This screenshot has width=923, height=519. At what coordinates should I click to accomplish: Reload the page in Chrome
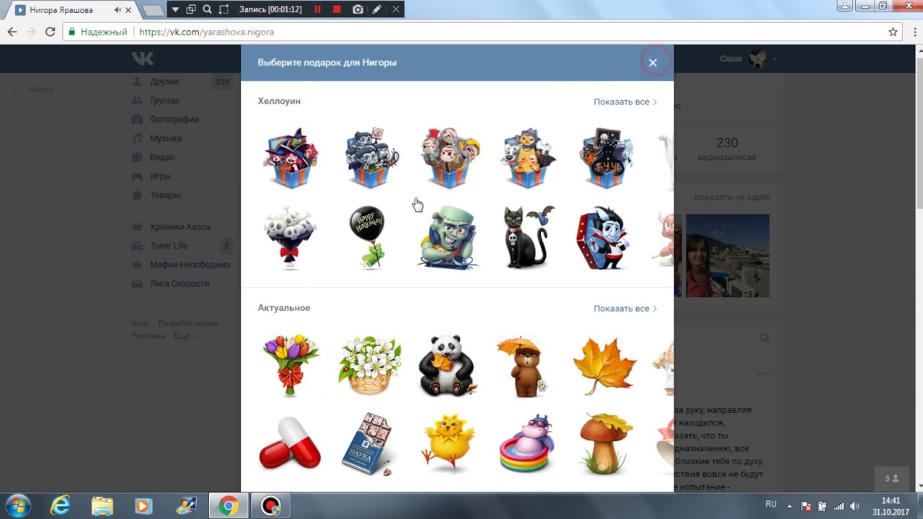(50, 32)
